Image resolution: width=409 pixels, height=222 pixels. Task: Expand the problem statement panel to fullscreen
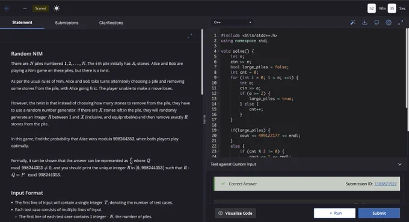pos(191,36)
